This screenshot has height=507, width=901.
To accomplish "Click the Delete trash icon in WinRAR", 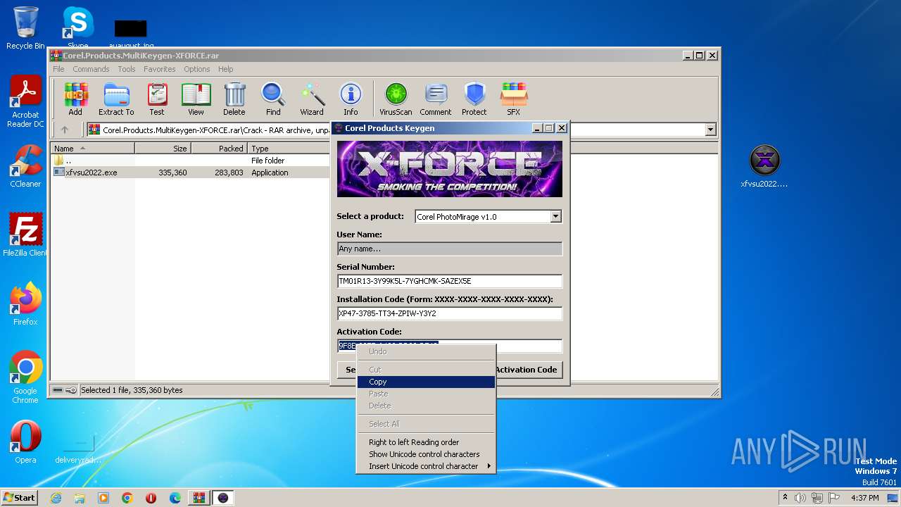I will tap(234, 99).
